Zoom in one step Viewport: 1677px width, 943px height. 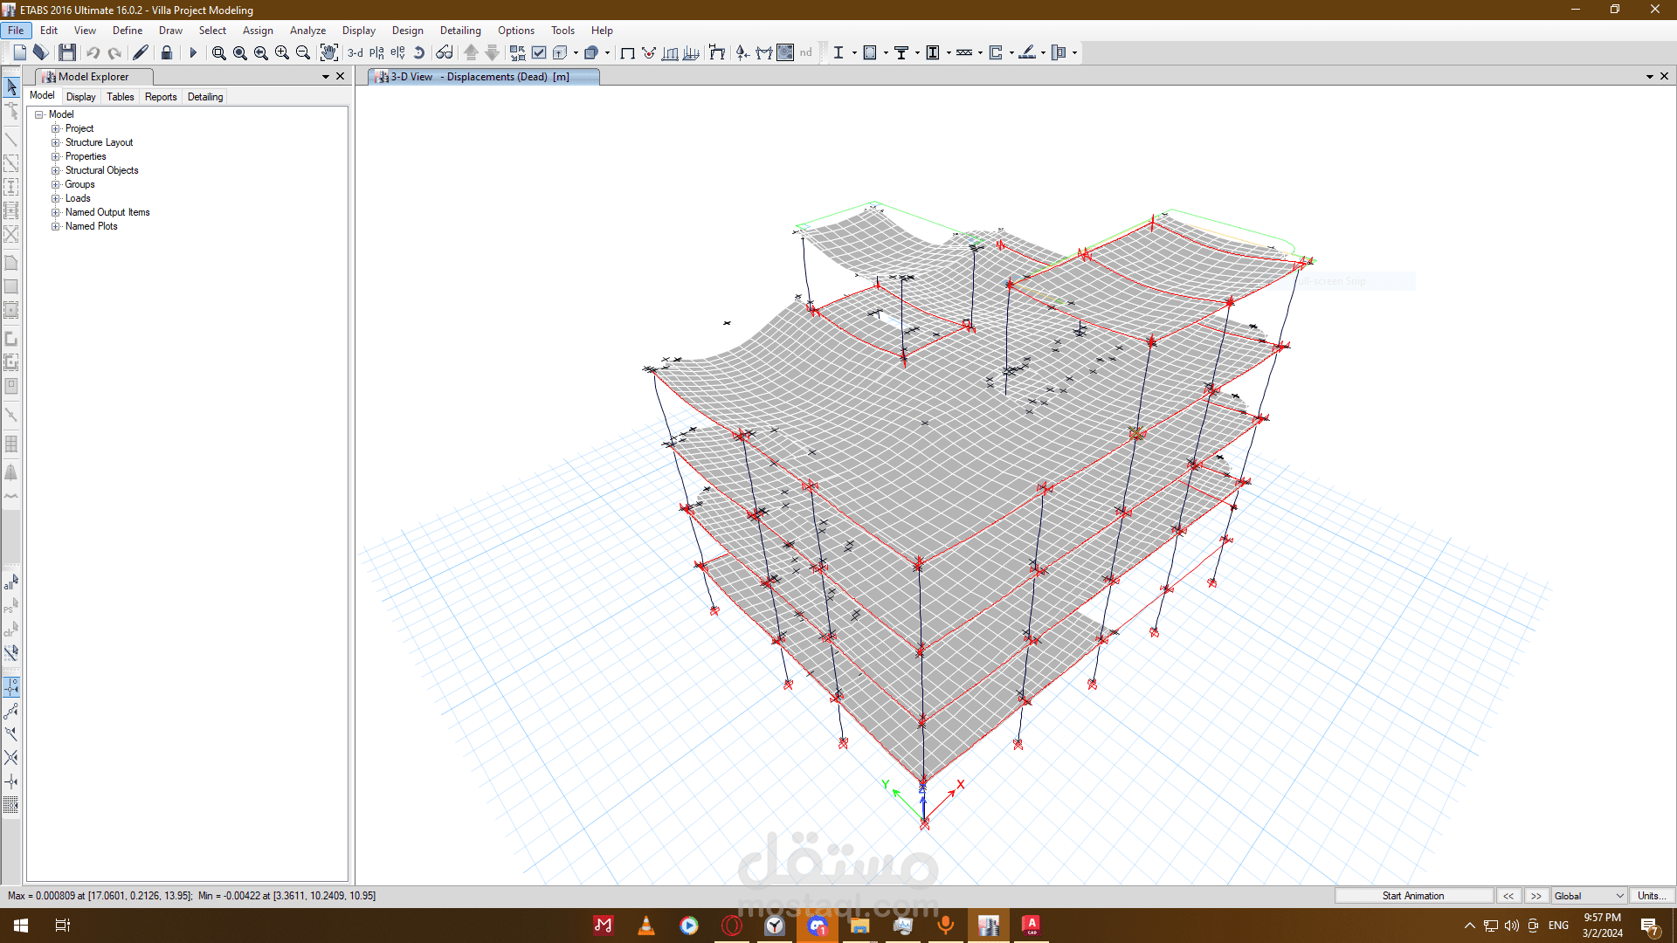[x=282, y=52]
